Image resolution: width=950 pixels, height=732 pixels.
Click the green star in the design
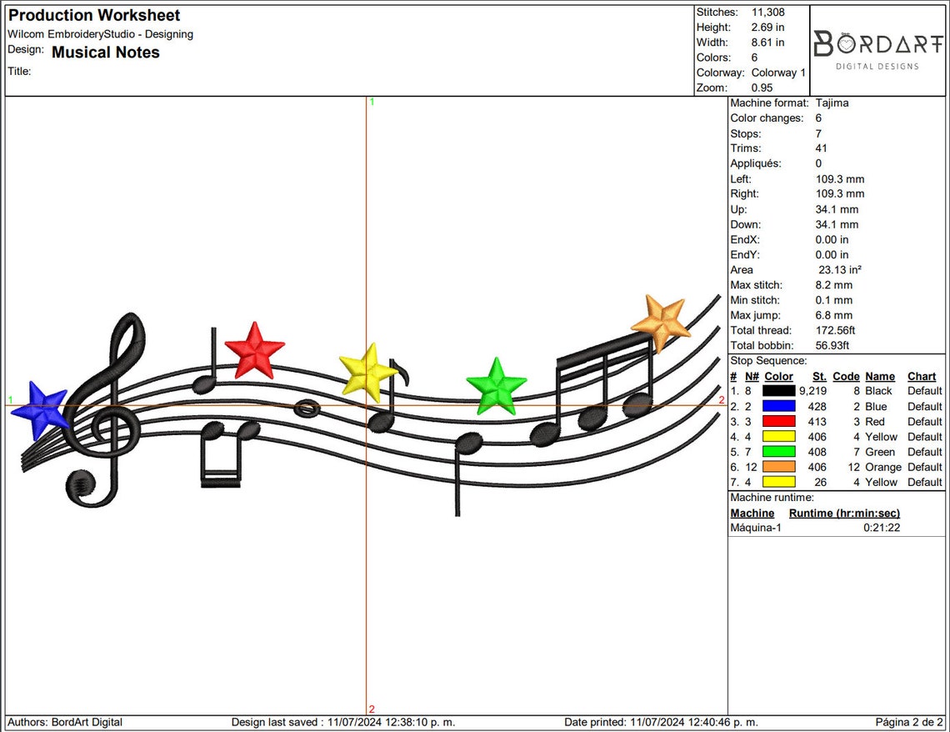tap(497, 387)
